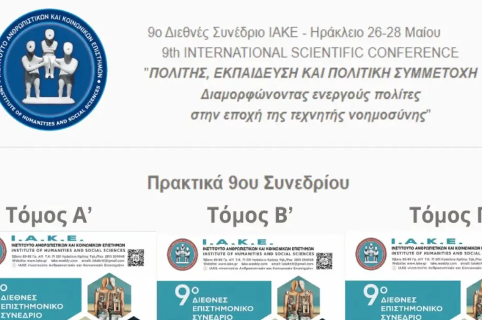Image resolution: width=482 pixels, height=320 pixels.
Task: Click '9th INTERNATIONAL SCIENTIFIC CONFERENCE' text
Action: (x=310, y=53)
